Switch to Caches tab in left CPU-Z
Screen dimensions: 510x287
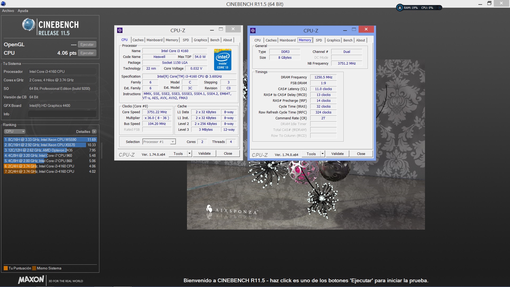point(138,40)
